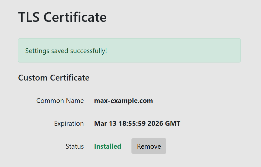Click the Expiration label

point(69,124)
